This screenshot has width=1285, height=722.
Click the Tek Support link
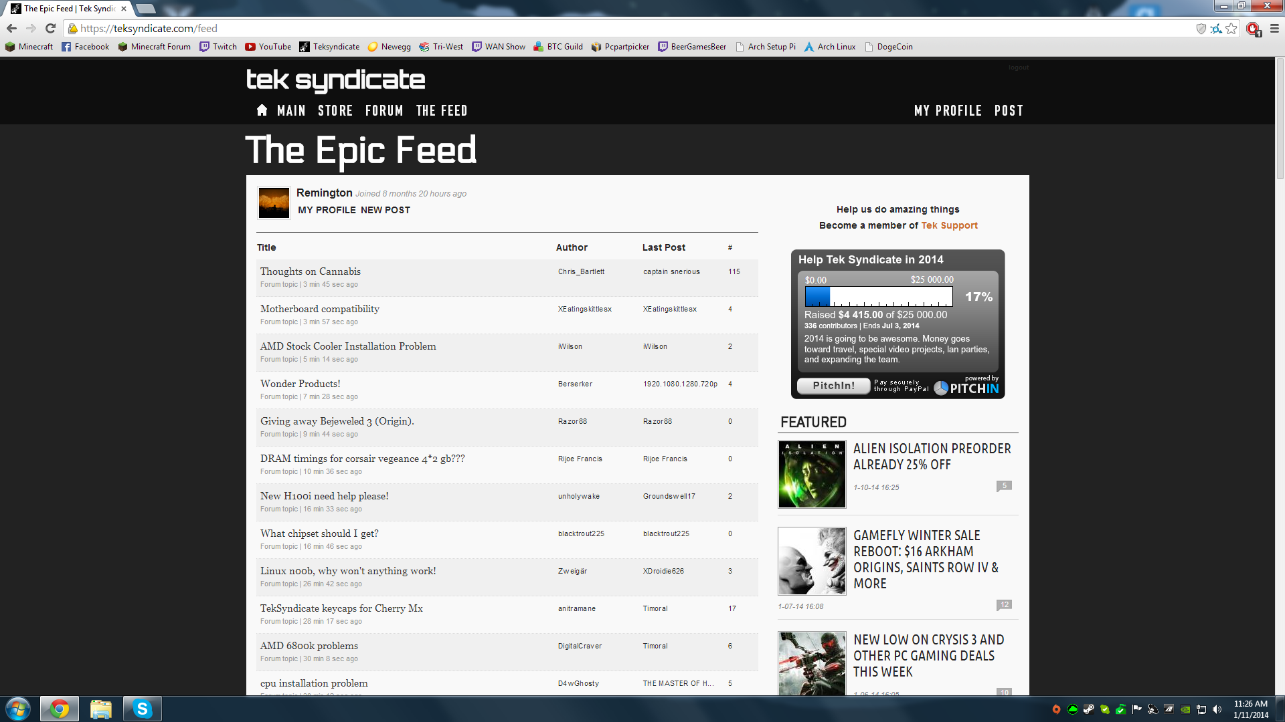949,225
